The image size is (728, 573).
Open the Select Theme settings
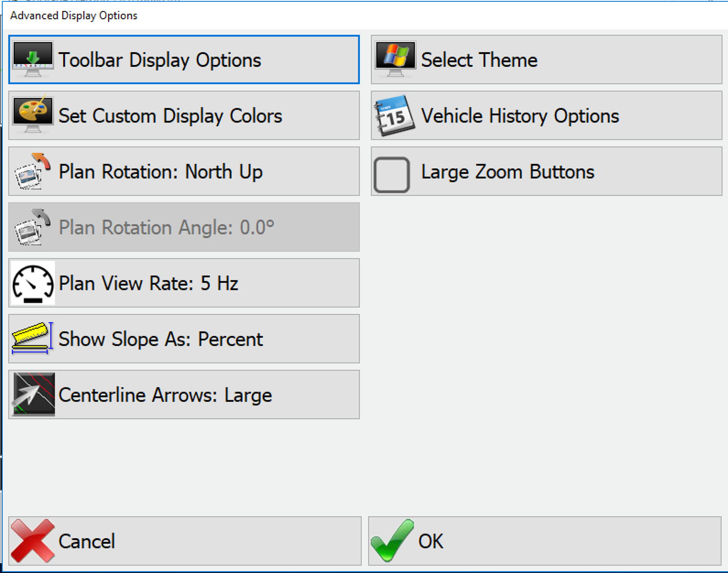coord(545,59)
